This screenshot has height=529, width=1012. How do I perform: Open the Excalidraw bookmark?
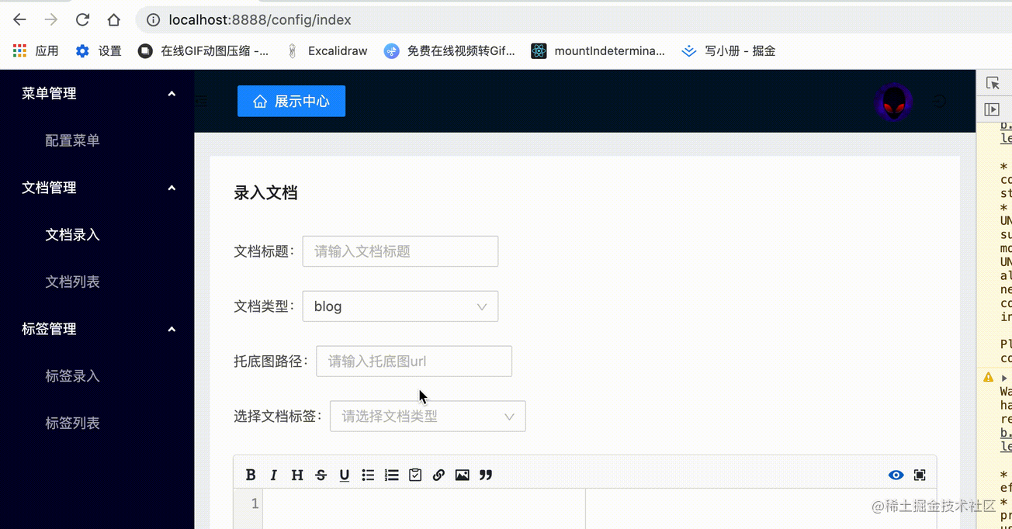tap(327, 51)
